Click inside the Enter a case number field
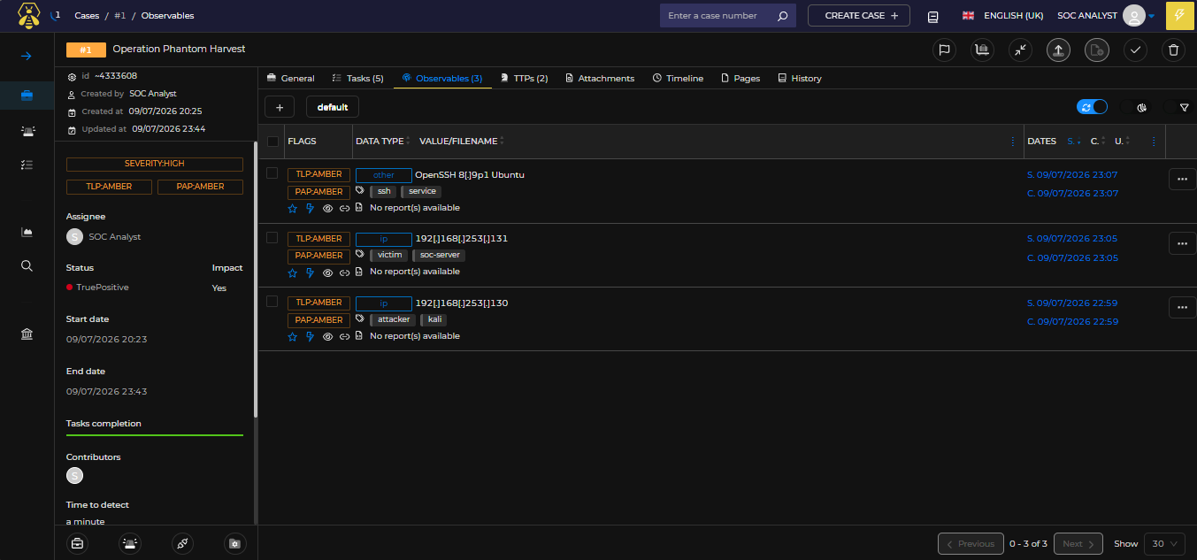Image resolution: width=1197 pixels, height=560 pixels. (717, 16)
